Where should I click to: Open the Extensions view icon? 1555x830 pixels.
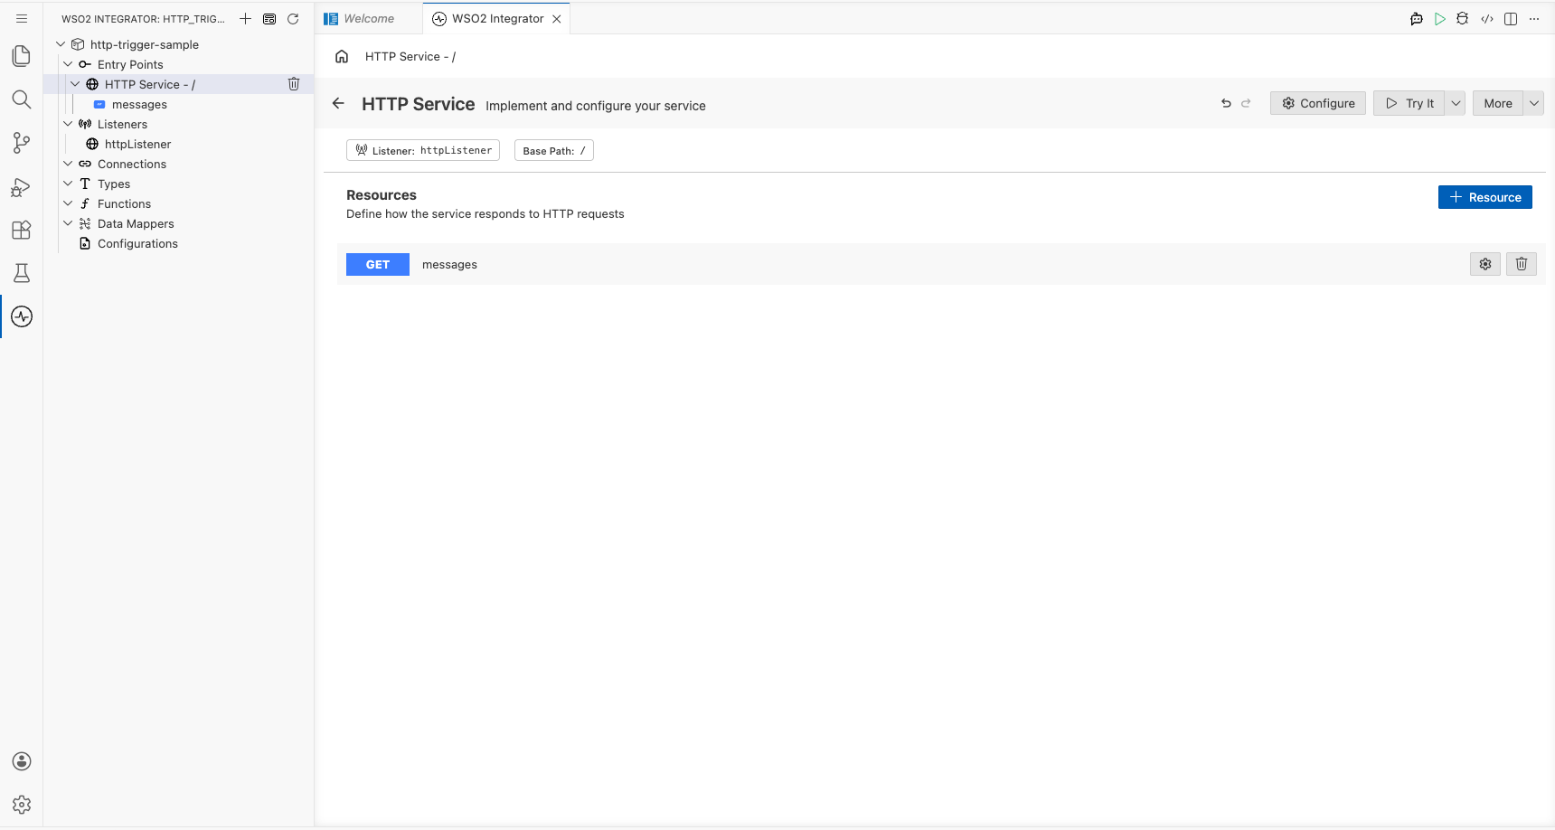tap(22, 230)
